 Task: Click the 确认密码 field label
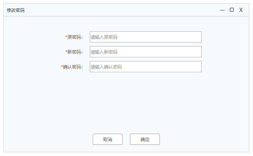click(73, 67)
